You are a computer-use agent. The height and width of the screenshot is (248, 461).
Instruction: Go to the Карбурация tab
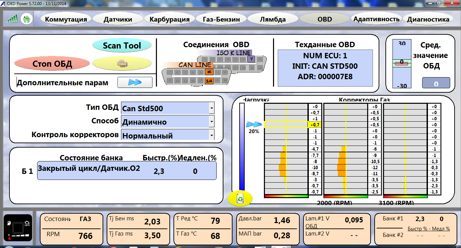169,19
